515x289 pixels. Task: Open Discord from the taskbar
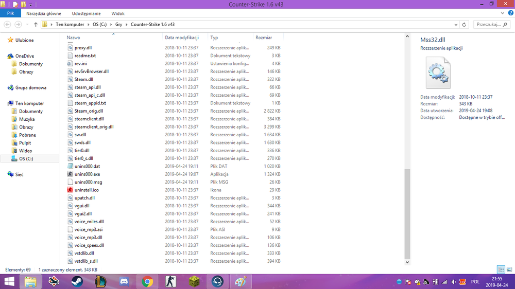pyautogui.click(x=124, y=281)
